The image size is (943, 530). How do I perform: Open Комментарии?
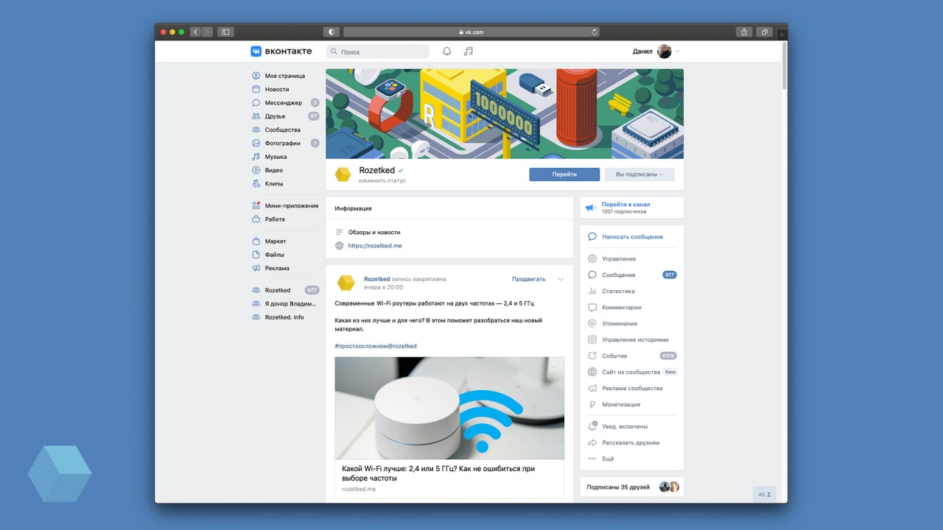point(622,308)
